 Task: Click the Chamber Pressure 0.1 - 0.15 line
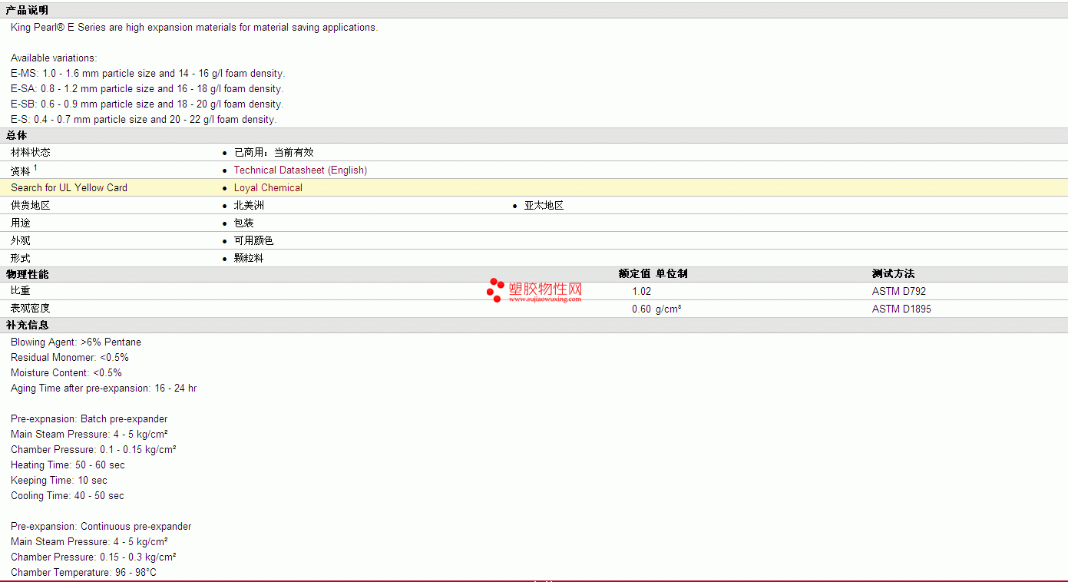pyautogui.click(x=94, y=449)
